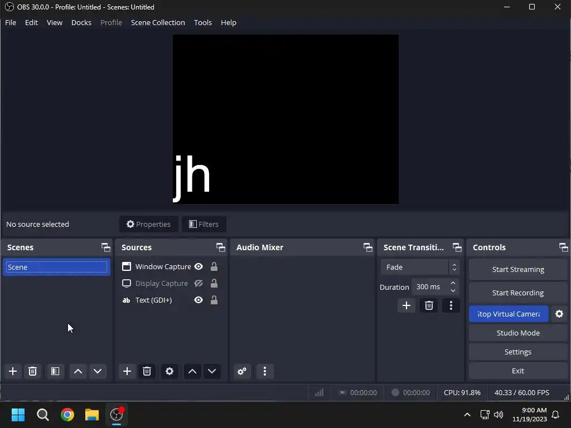Open the Fade transition dropdown
Image resolution: width=571 pixels, height=428 pixels.
click(x=420, y=267)
